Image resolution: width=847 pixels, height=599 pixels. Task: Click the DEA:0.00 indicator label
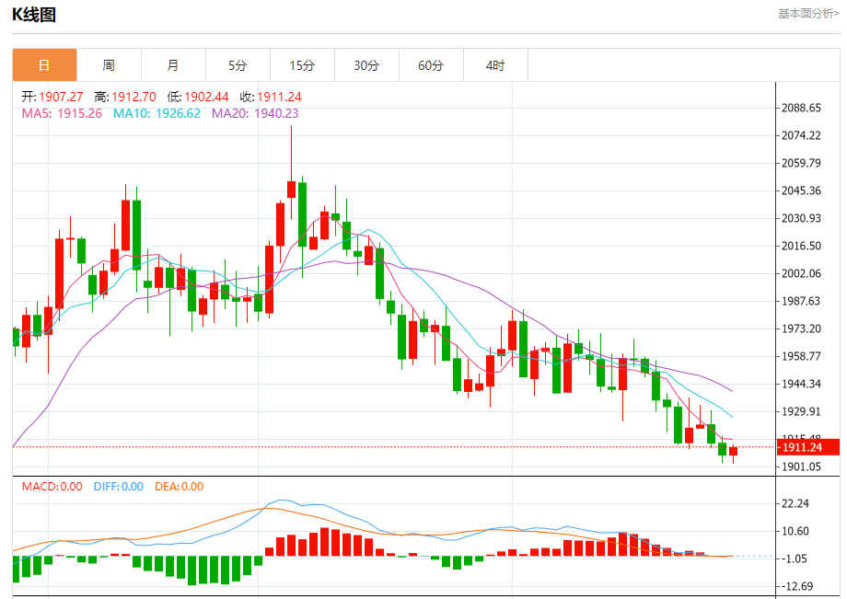coord(179,487)
